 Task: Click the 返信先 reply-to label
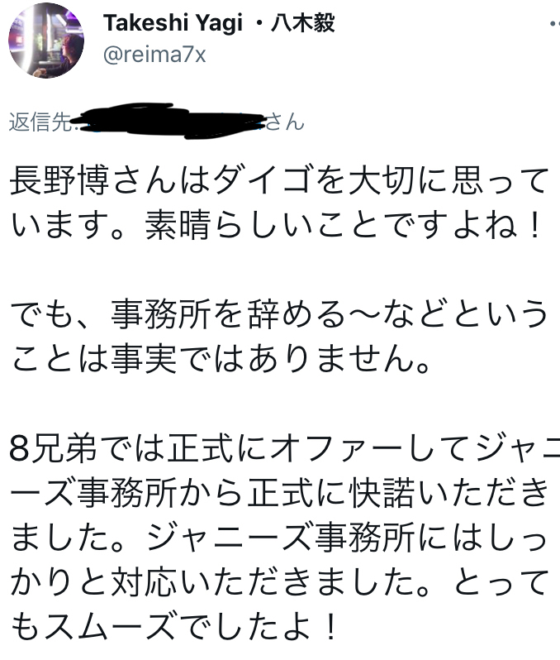tap(40, 123)
